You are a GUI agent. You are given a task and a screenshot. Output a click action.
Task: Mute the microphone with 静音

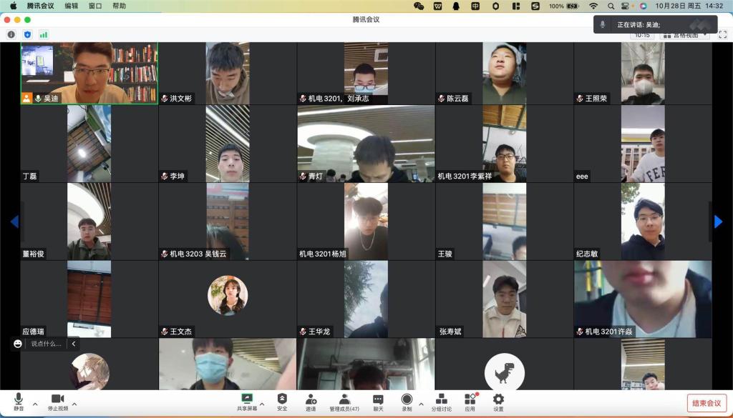pos(18,402)
